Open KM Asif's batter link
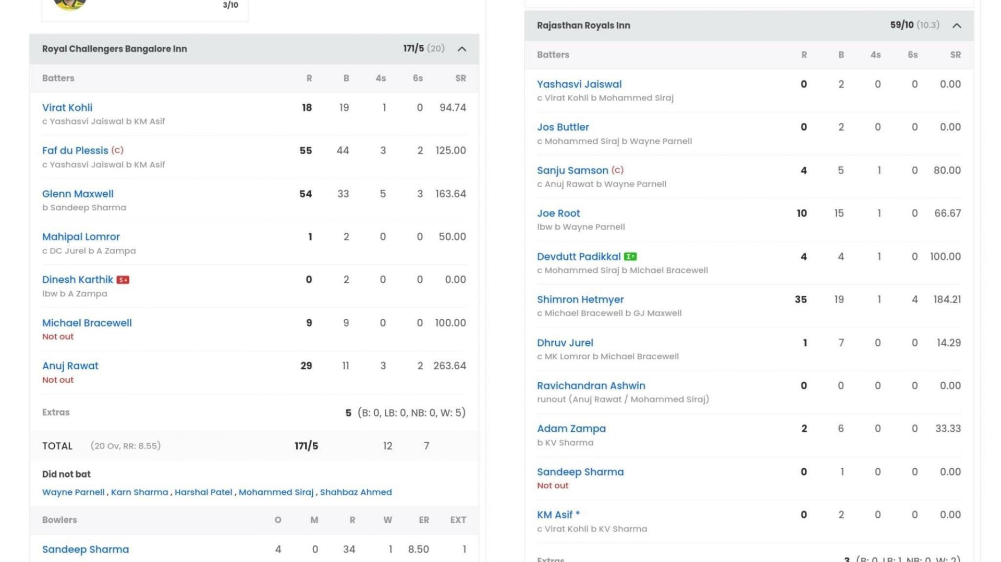This screenshot has width=1001, height=562. click(x=555, y=515)
